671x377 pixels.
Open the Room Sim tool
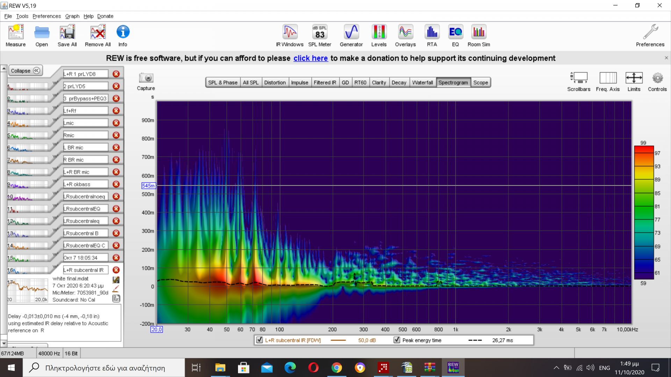(x=478, y=35)
